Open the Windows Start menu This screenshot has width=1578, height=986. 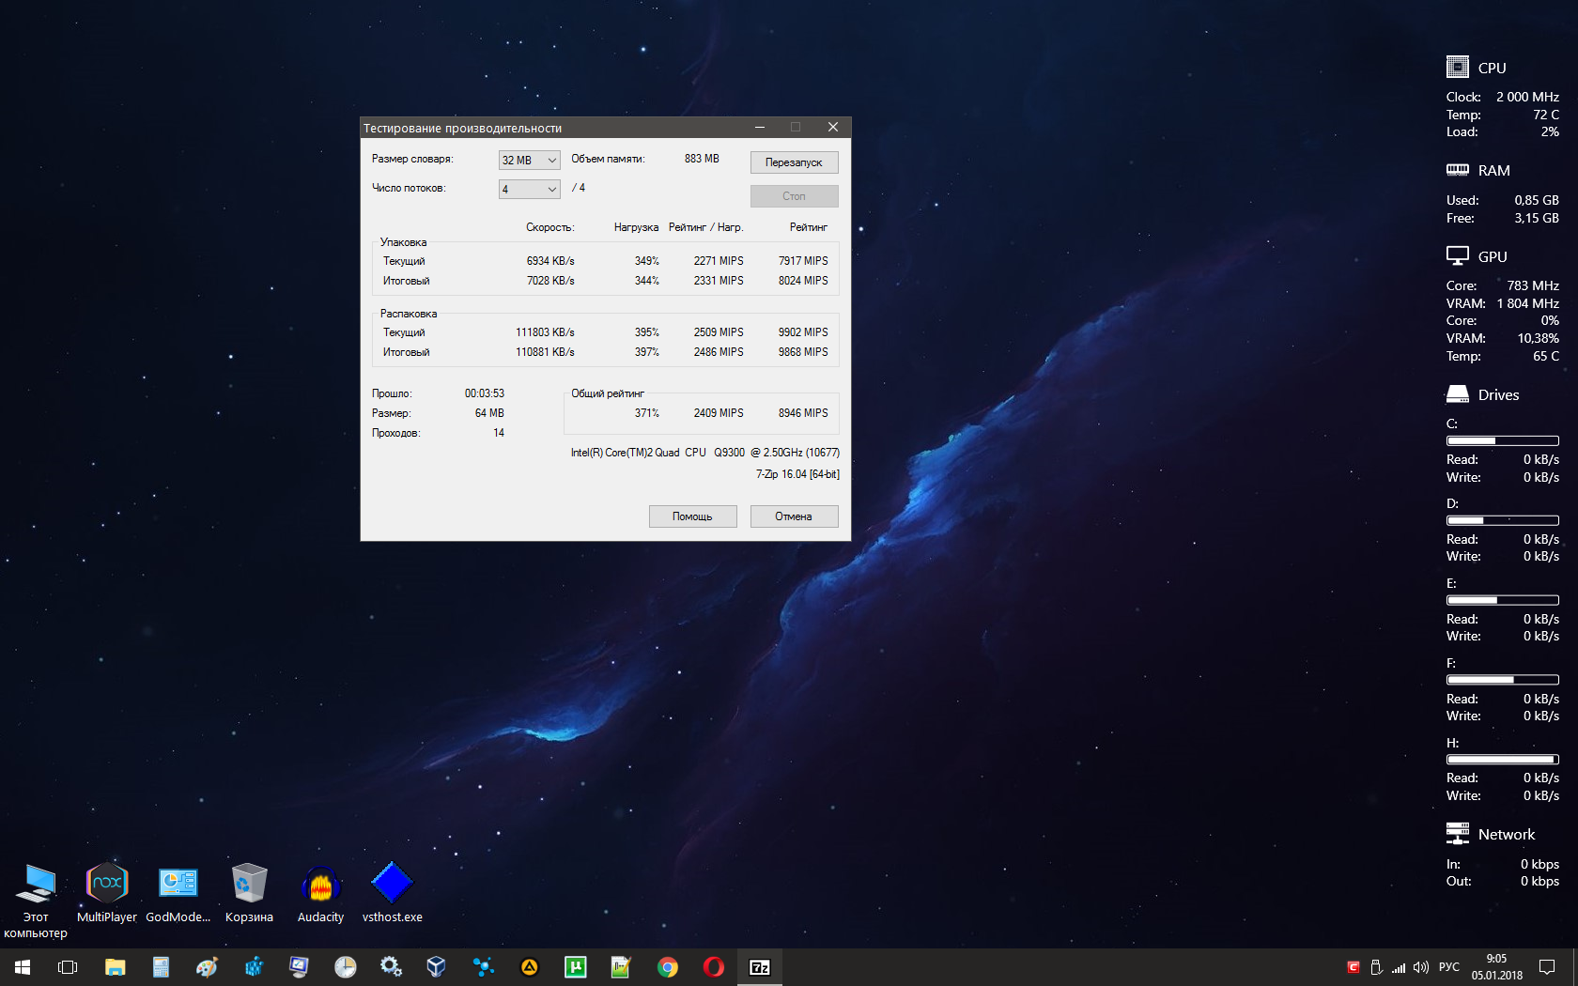click(x=23, y=967)
